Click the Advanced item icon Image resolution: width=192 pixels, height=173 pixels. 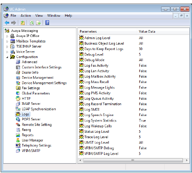point(18,62)
